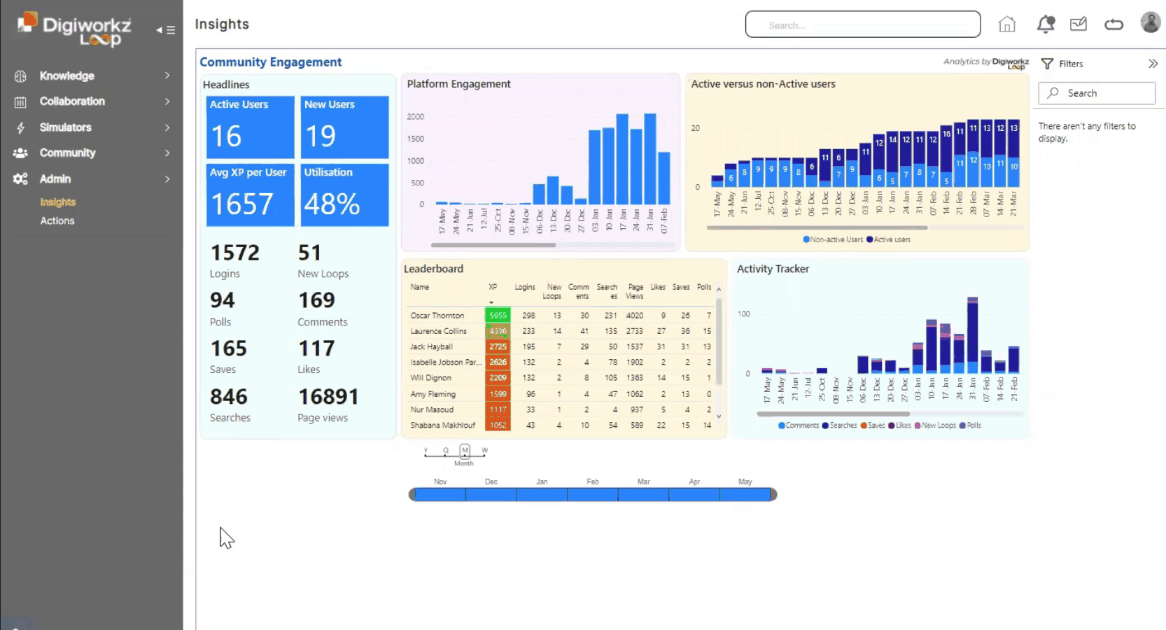Click the main Search input field
Image resolution: width=1166 pixels, height=630 pixels.
[x=863, y=24]
